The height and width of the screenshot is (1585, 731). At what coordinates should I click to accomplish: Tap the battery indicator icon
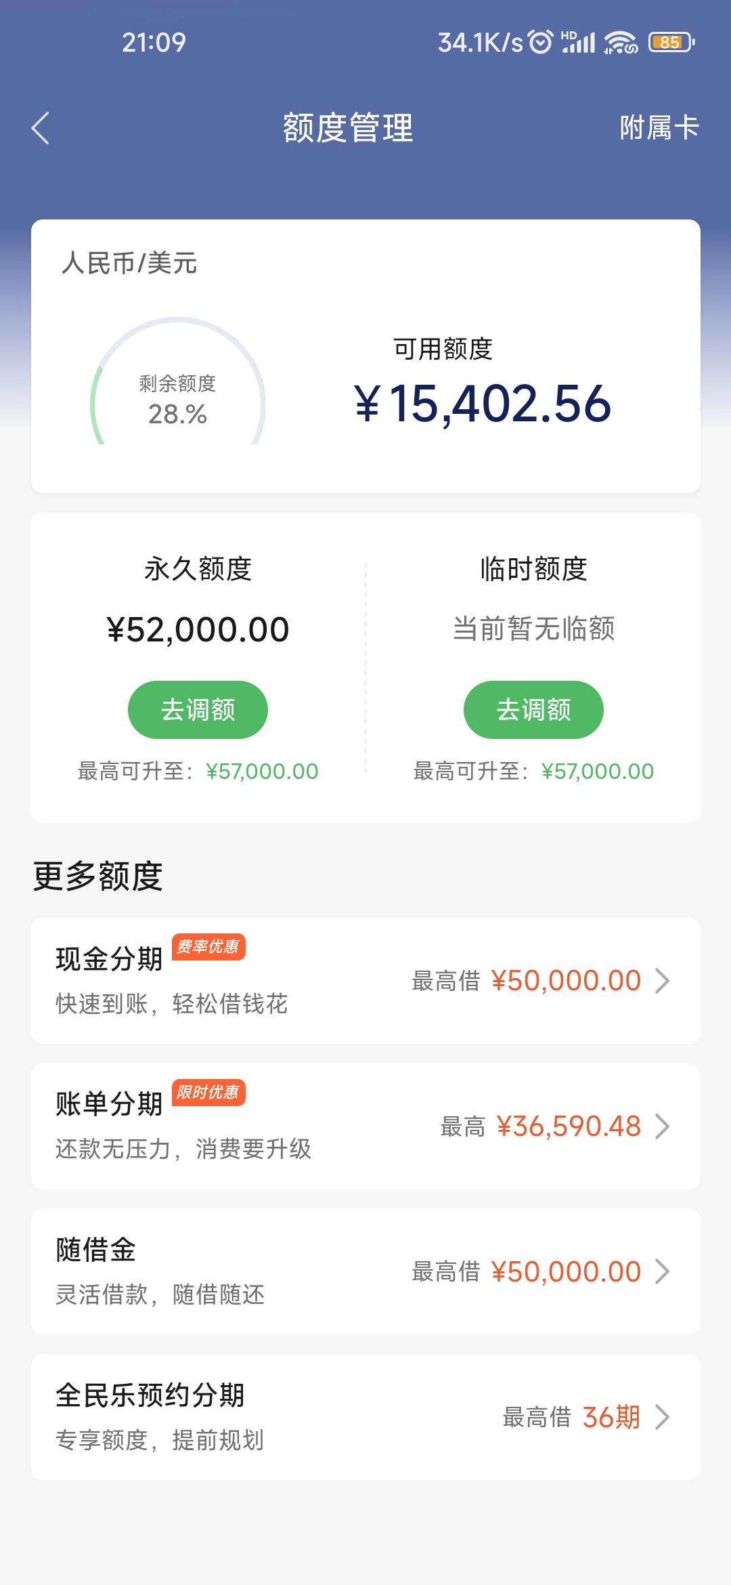pyautogui.click(x=671, y=42)
